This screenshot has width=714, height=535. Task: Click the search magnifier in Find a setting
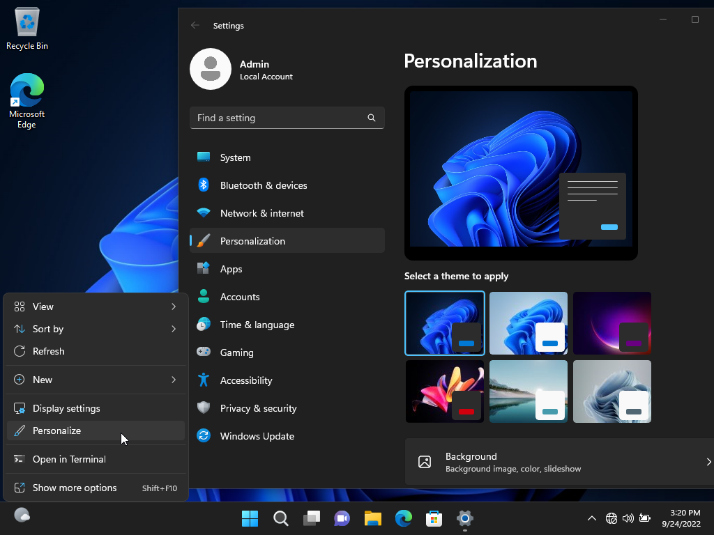tap(372, 118)
